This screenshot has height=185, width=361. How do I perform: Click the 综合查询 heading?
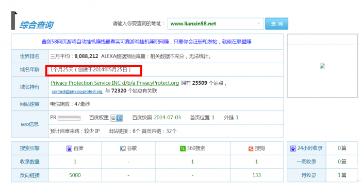point(37,25)
